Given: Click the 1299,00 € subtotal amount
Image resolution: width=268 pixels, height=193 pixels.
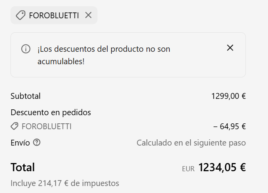Looking at the screenshot, I should coord(228,96).
